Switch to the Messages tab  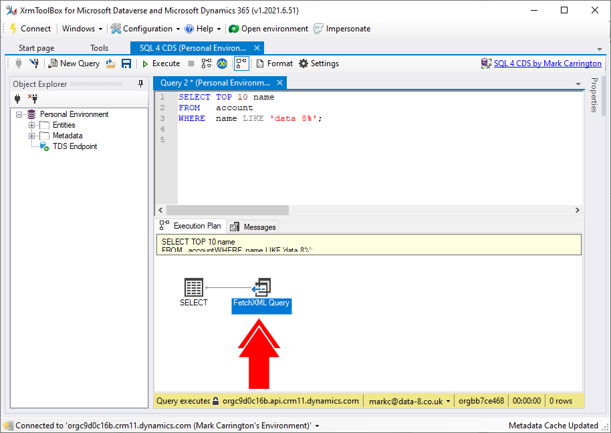[x=253, y=227]
